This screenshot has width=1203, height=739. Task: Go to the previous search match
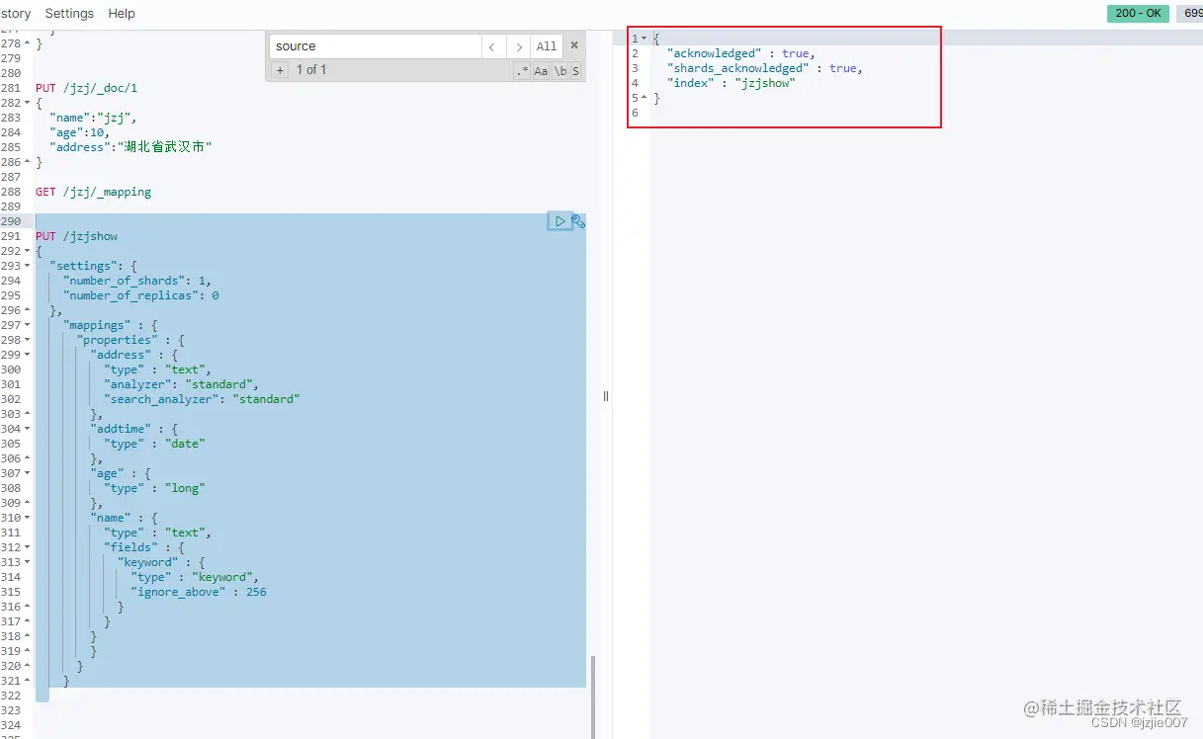(493, 46)
